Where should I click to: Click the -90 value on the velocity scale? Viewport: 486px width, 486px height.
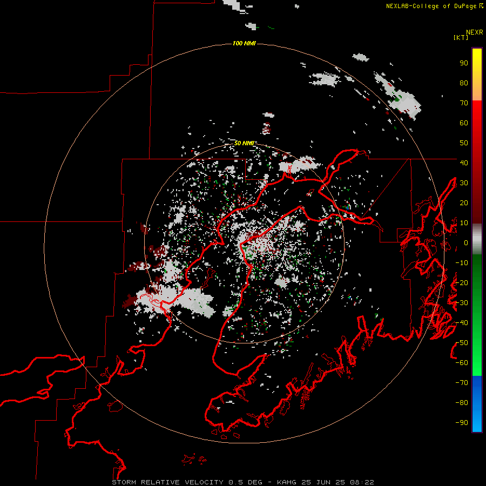462,422
